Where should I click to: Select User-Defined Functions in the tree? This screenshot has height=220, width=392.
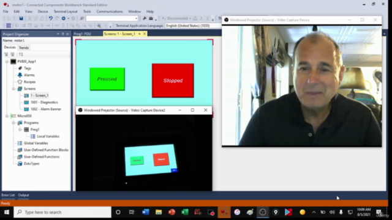42,157
